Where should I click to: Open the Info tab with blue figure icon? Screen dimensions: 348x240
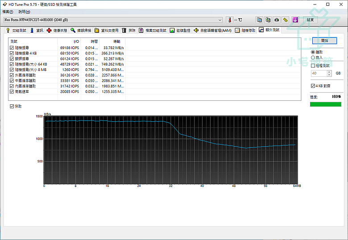click(x=37, y=30)
